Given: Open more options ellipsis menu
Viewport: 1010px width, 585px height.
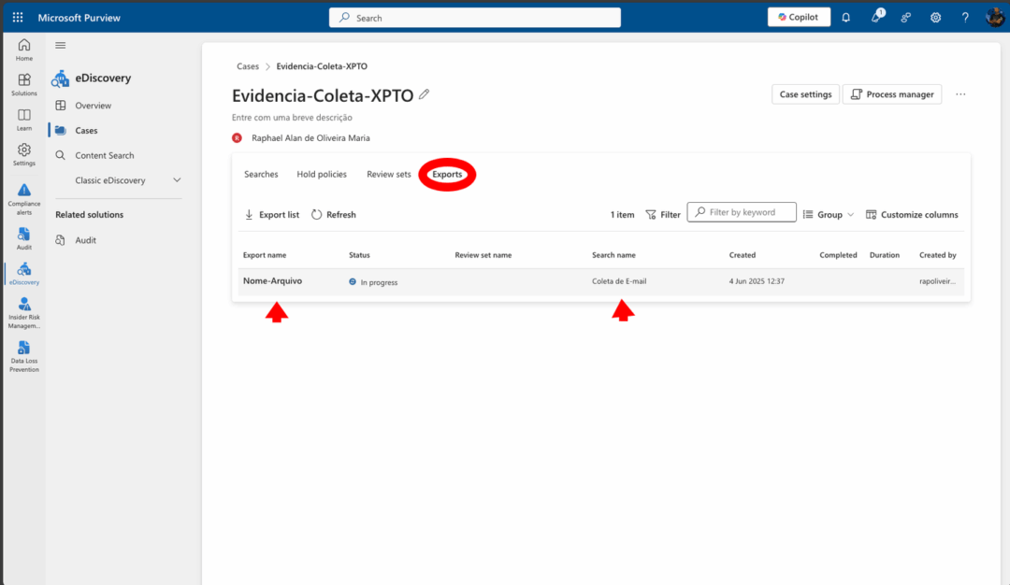Looking at the screenshot, I should tap(960, 94).
